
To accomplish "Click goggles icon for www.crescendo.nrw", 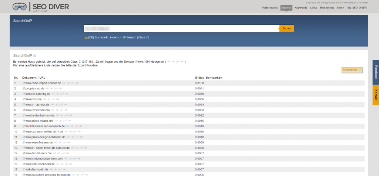I will [53, 110].
